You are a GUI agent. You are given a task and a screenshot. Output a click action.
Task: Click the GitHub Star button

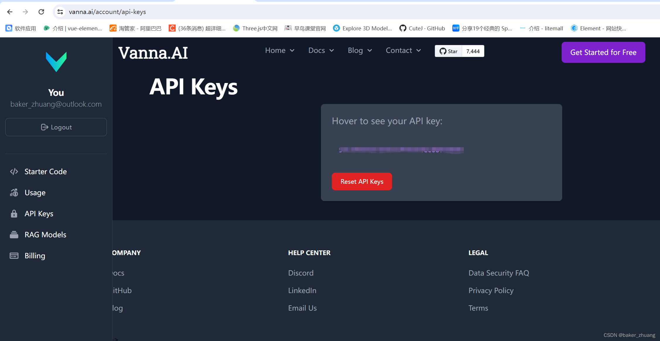pos(448,51)
